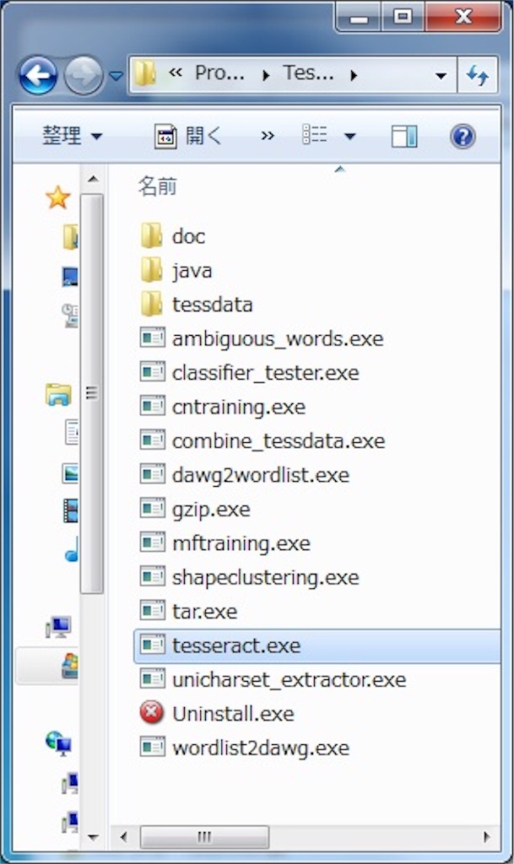
Task: Click the folder icon in the address bar
Action: click(x=145, y=73)
